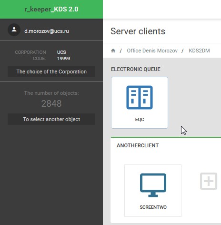Click To select another object button
Viewport: 221px width, 225px height.
[51, 119]
